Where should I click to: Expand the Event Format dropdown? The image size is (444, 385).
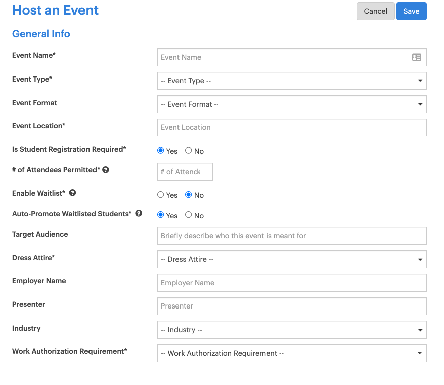coord(292,104)
